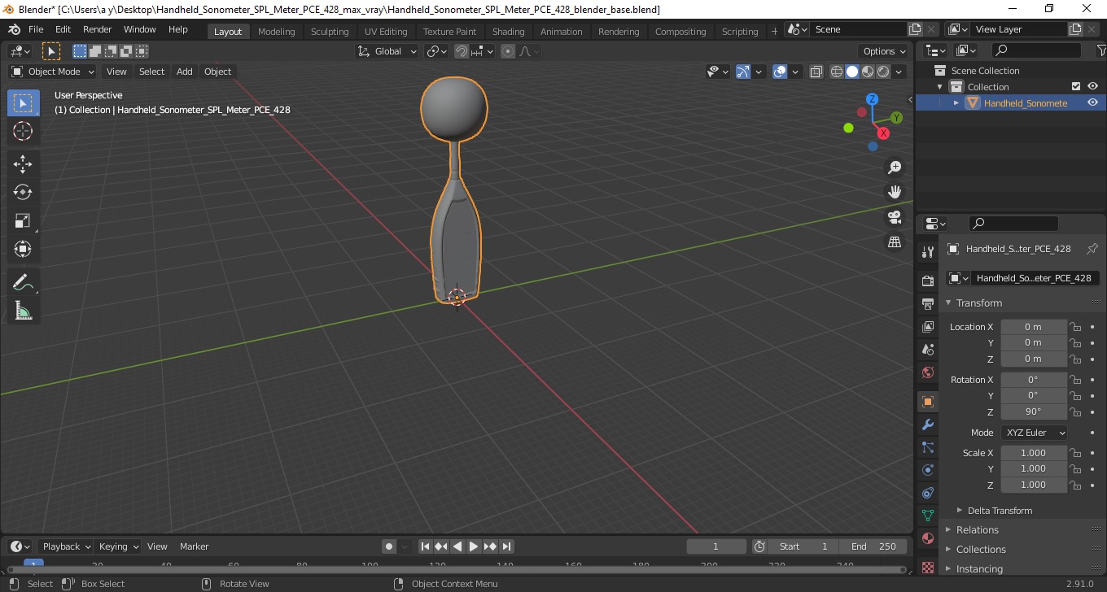Open the Particles properties tab

[x=928, y=447]
